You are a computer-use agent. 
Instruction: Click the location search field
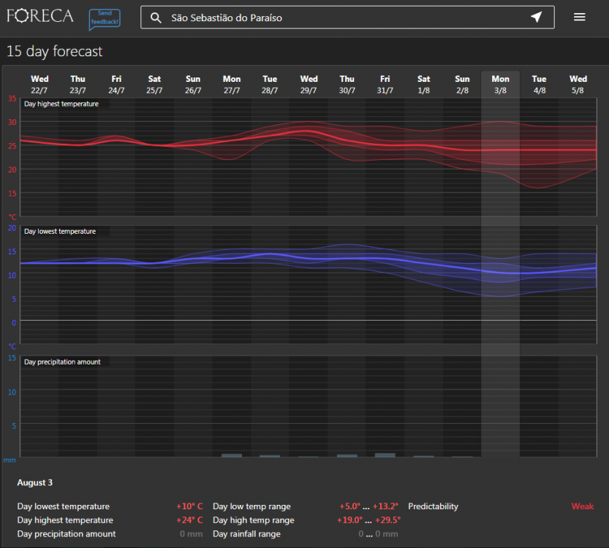(344, 18)
